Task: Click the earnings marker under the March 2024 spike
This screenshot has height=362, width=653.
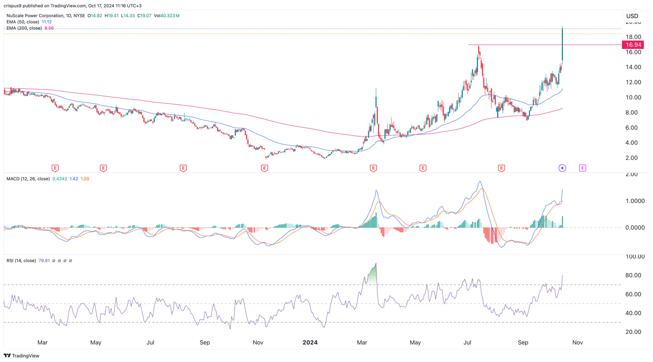Action: coord(373,168)
